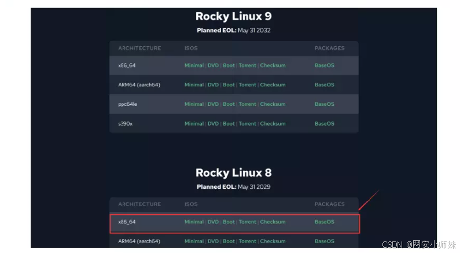Select the Rocky 8 x86_64 architecture row label
Image resolution: width=460 pixels, height=253 pixels.
127,222
